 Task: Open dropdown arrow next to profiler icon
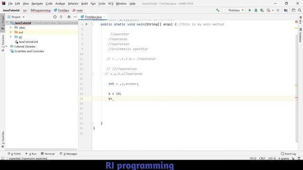click(x=273, y=10)
